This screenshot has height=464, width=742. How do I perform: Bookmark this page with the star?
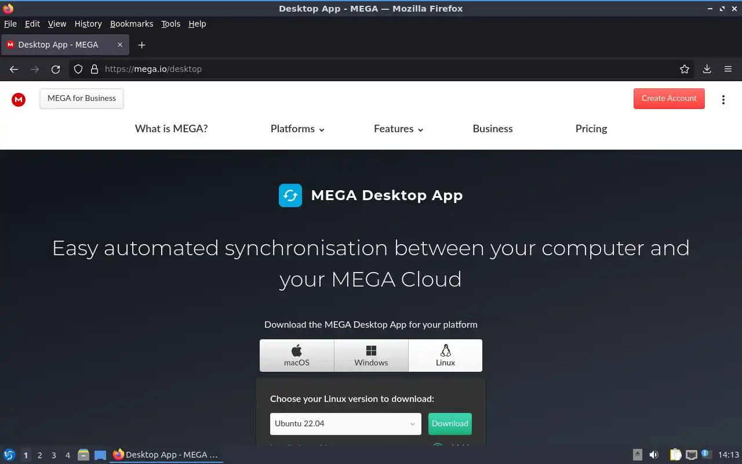685,69
